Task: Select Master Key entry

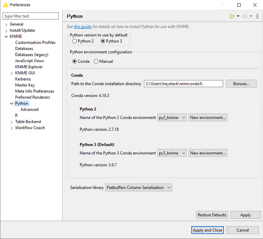Action: (25, 85)
